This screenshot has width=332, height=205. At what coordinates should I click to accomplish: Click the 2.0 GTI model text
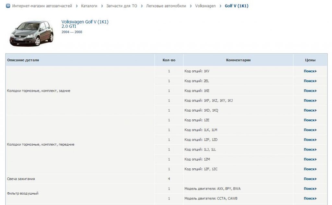click(69, 27)
